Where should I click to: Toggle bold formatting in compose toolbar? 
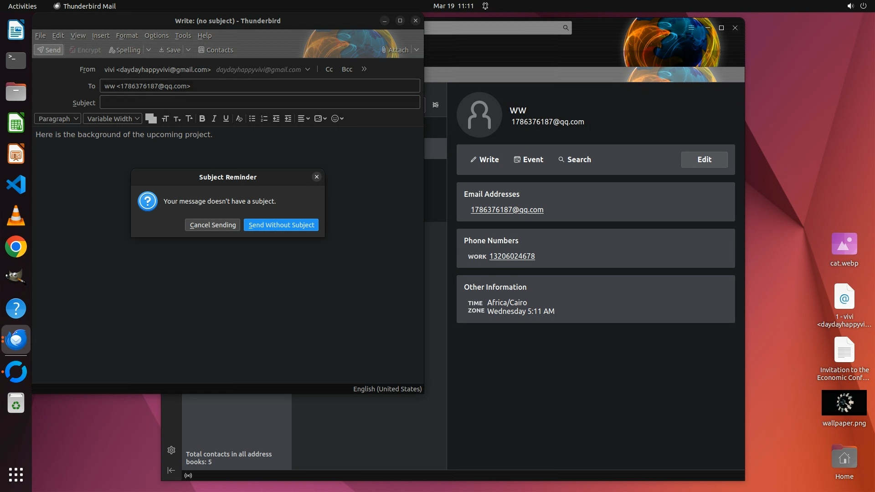202,118
